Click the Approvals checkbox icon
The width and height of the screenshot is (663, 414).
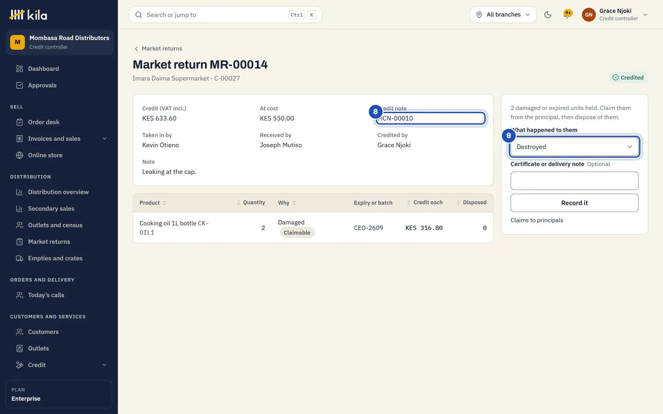(19, 86)
